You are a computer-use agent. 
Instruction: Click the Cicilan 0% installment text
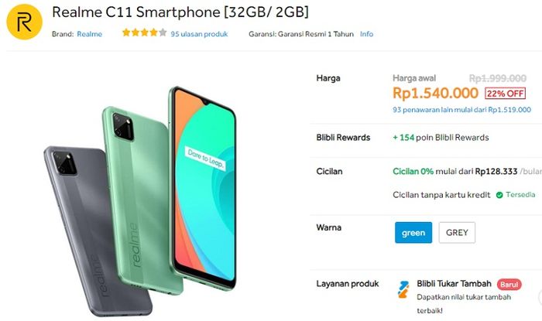[x=413, y=171]
